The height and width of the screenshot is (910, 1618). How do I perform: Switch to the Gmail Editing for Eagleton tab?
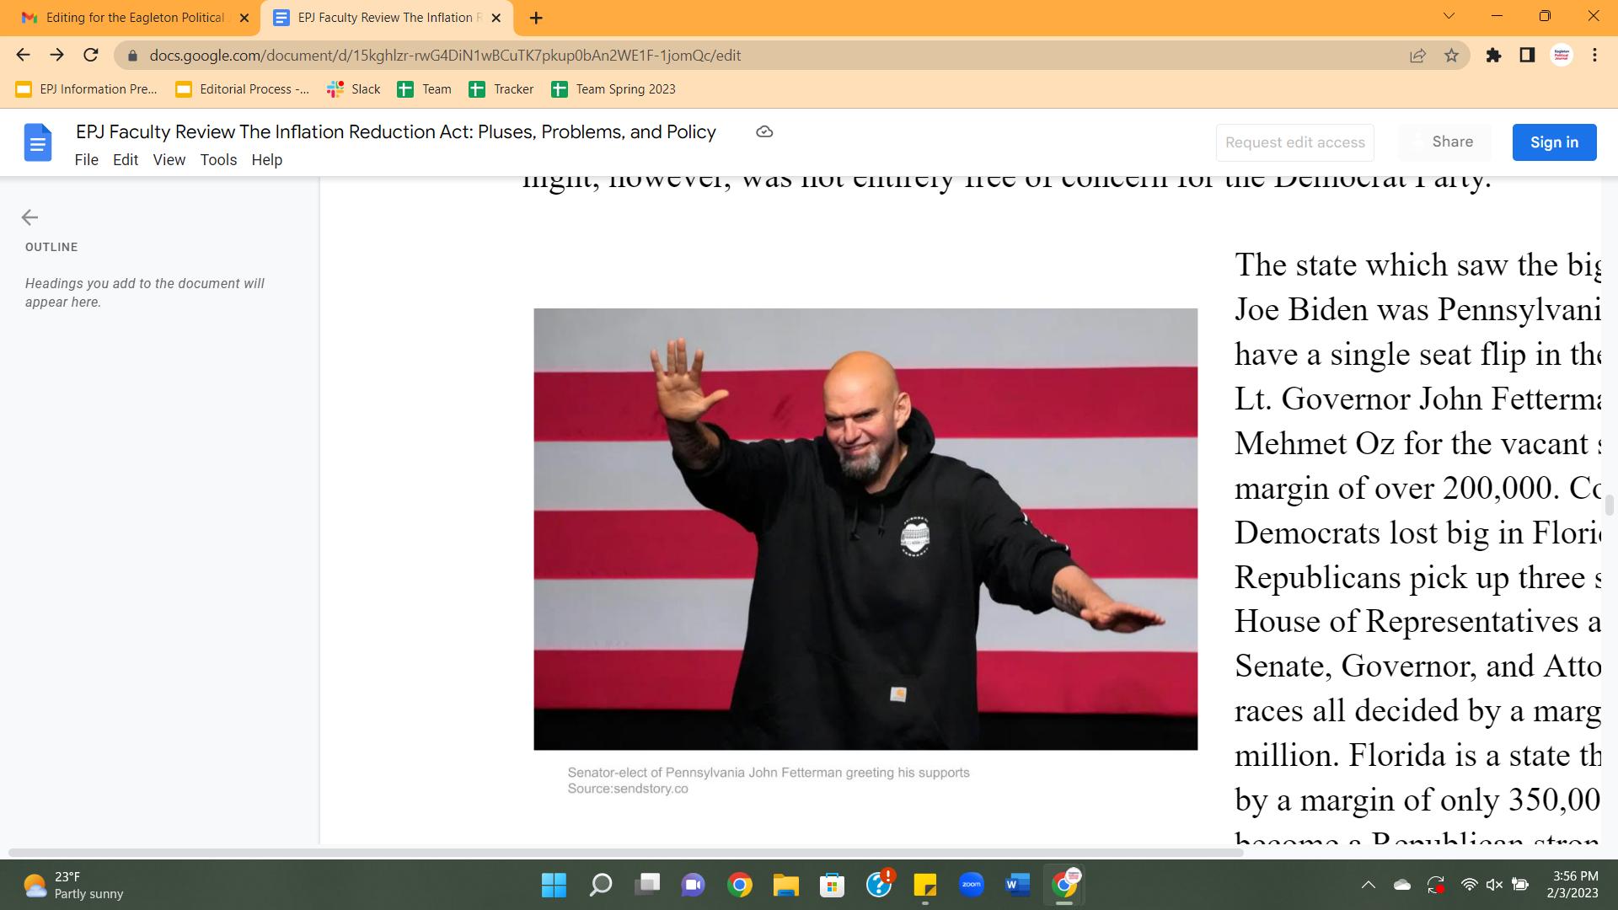[x=135, y=18]
